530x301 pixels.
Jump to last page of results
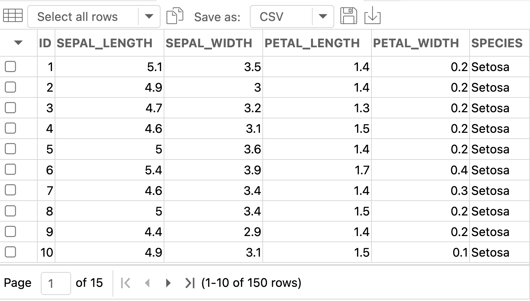click(190, 283)
